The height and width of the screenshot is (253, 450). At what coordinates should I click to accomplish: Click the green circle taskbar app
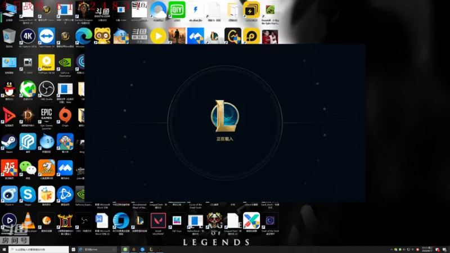125,250
